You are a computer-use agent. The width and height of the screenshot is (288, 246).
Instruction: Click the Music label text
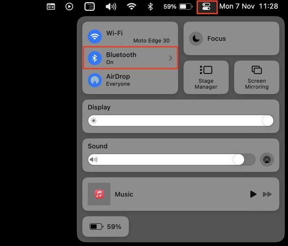pyautogui.click(x=124, y=194)
